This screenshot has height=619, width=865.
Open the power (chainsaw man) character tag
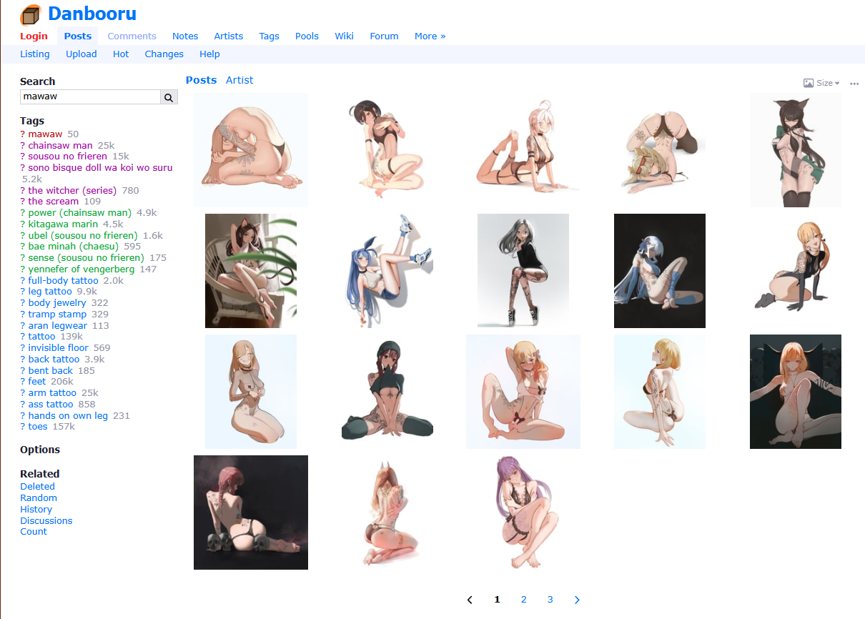[80, 213]
